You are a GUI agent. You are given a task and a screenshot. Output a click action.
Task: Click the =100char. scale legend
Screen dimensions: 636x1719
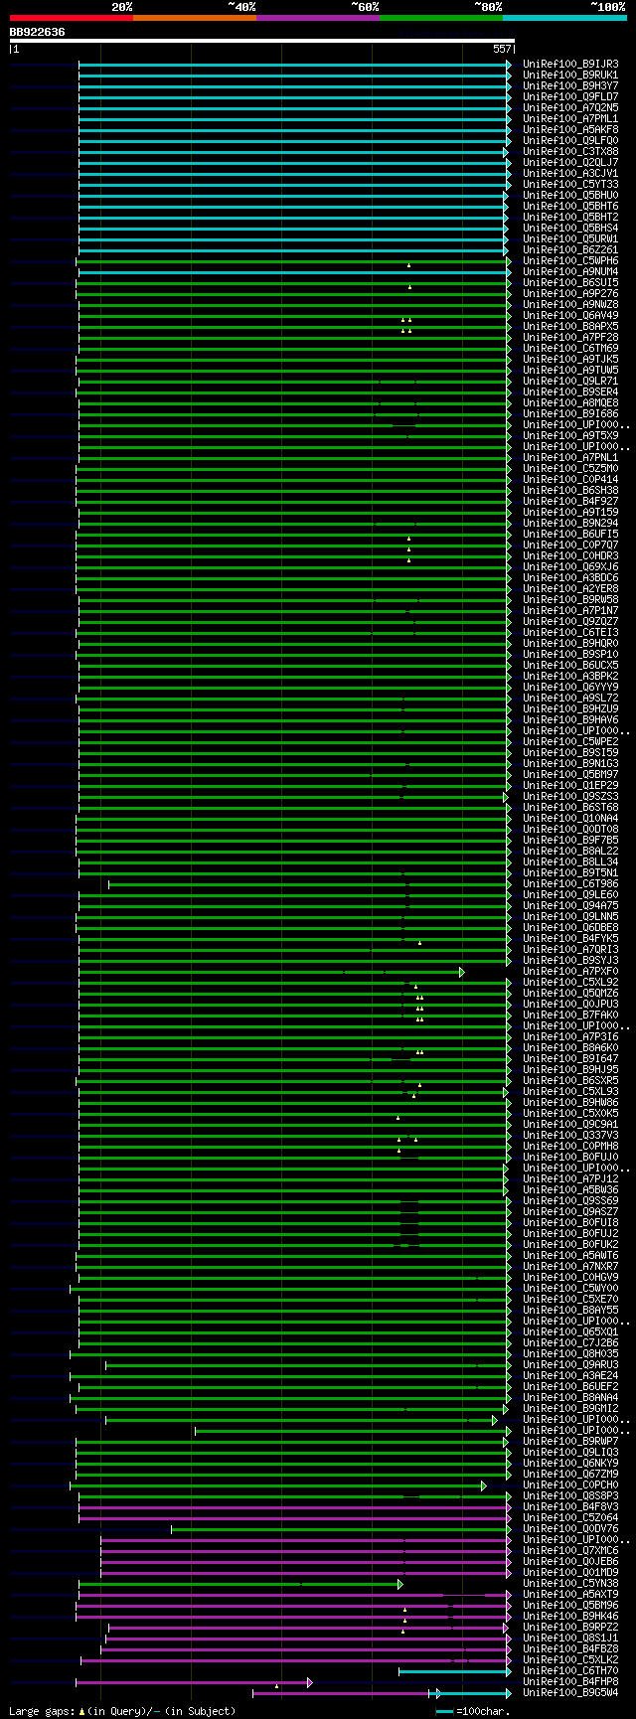click(473, 1711)
